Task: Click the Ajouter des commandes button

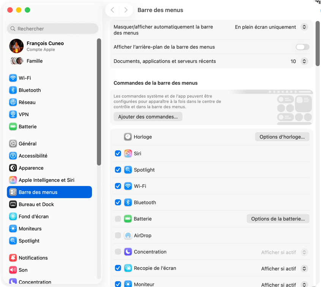Action: click(x=148, y=117)
